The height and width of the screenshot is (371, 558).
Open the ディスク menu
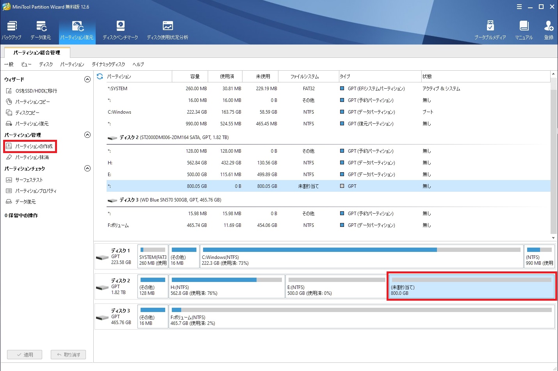[46, 64]
